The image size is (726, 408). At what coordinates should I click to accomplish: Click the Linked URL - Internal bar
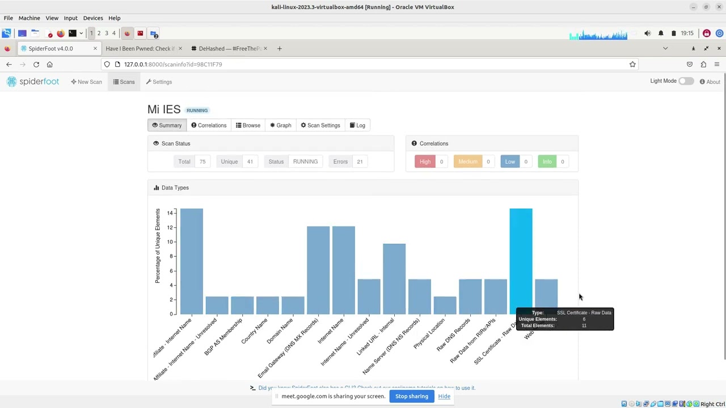[x=394, y=279]
